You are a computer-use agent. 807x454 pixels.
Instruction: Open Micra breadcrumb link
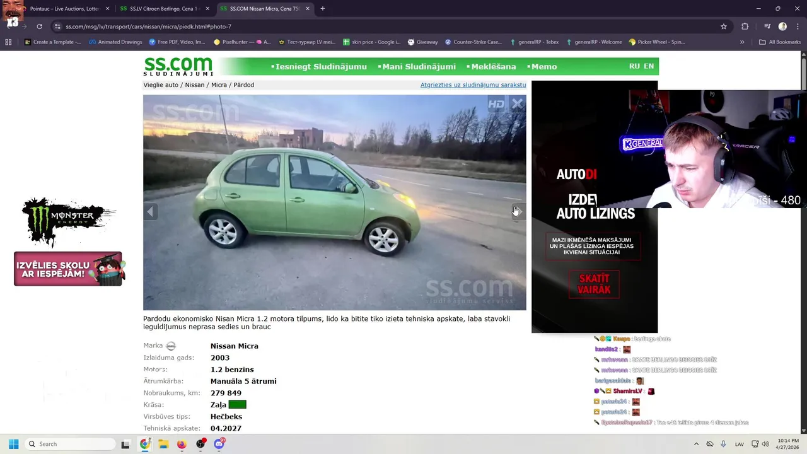point(219,85)
